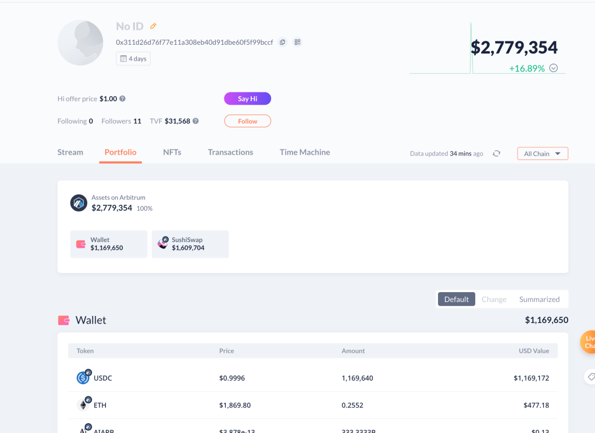The image size is (595, 433).
Task: Switch to Change view mode
Action: point(494,299)
